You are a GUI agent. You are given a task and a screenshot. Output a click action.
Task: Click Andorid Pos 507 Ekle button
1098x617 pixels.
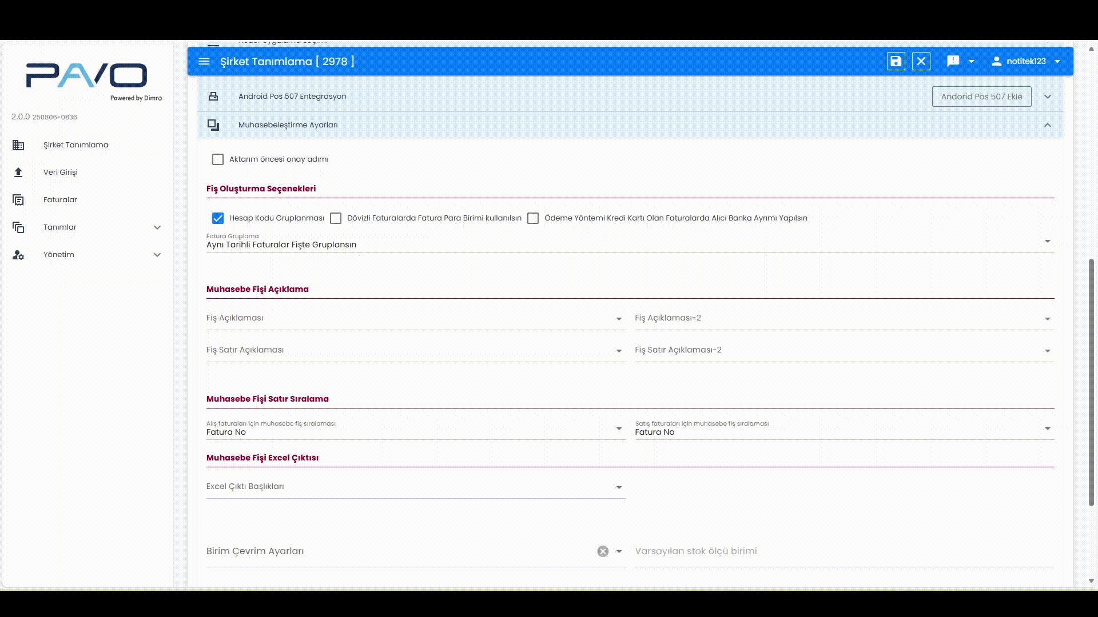tap(981, 97)
